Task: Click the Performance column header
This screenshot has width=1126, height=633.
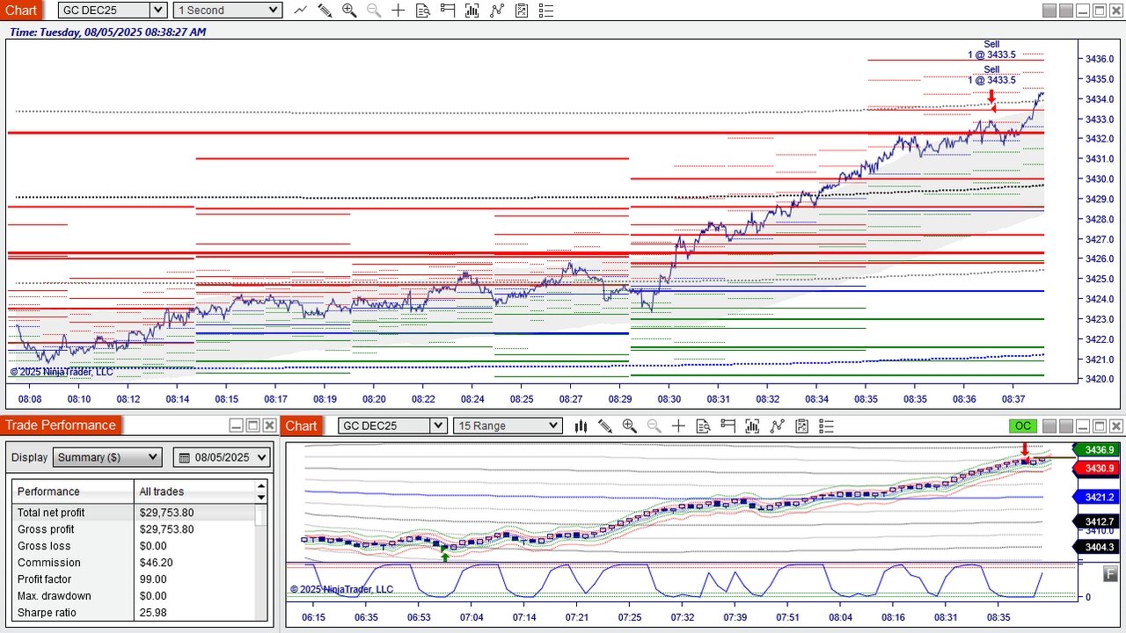Action: (x=73, y=491)
